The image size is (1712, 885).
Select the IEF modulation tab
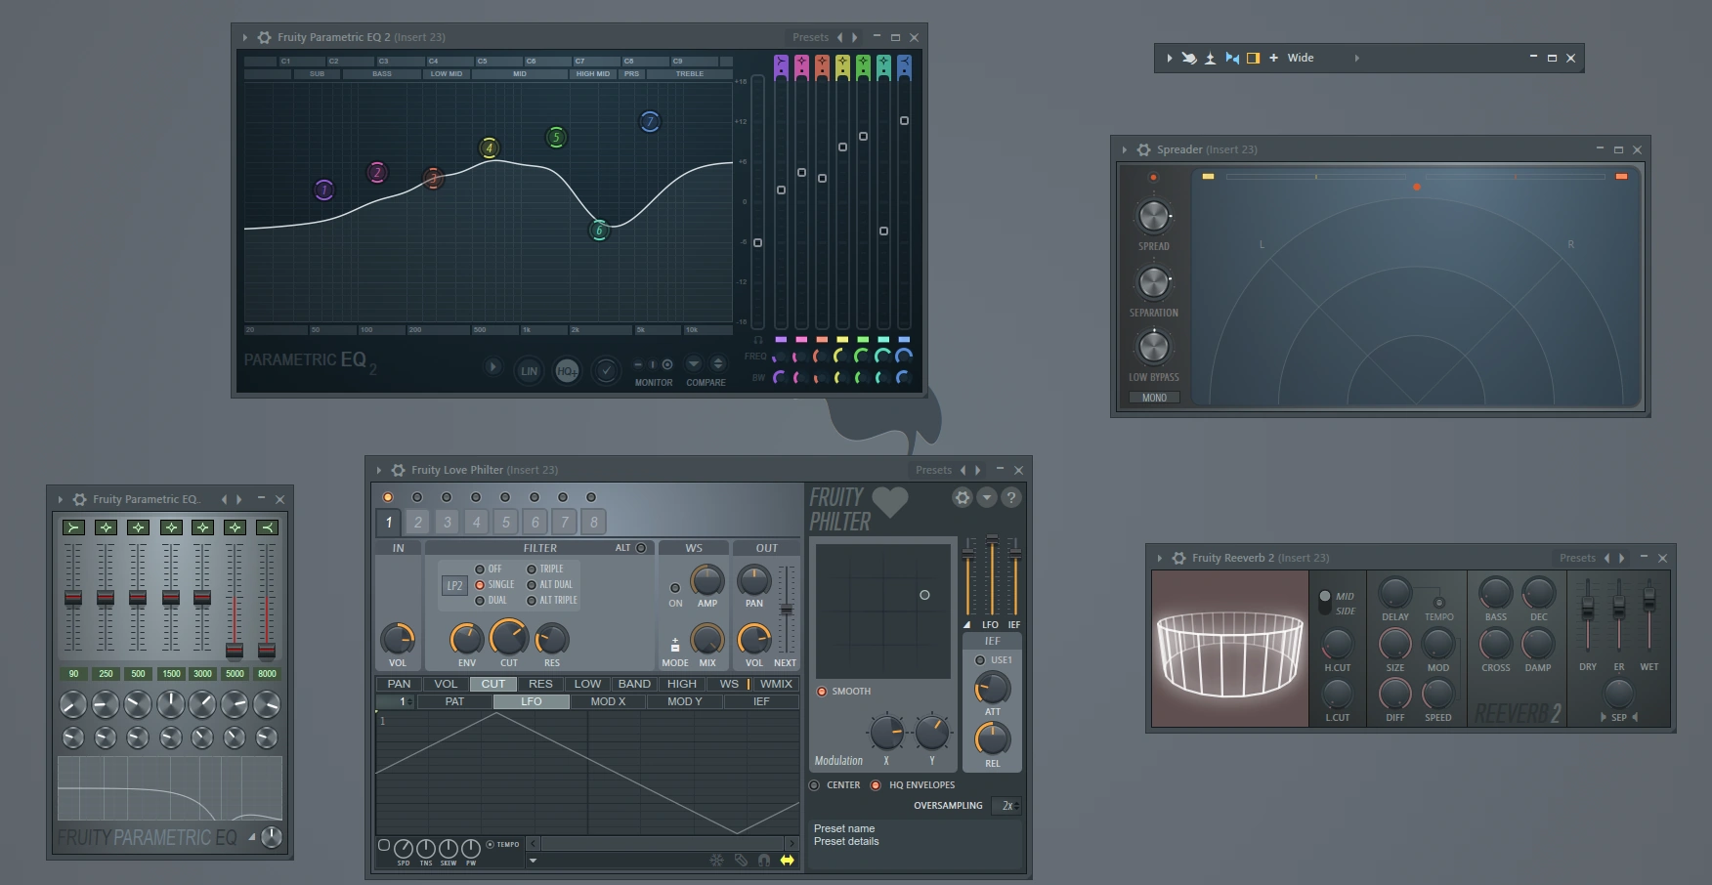pos(761,701)
